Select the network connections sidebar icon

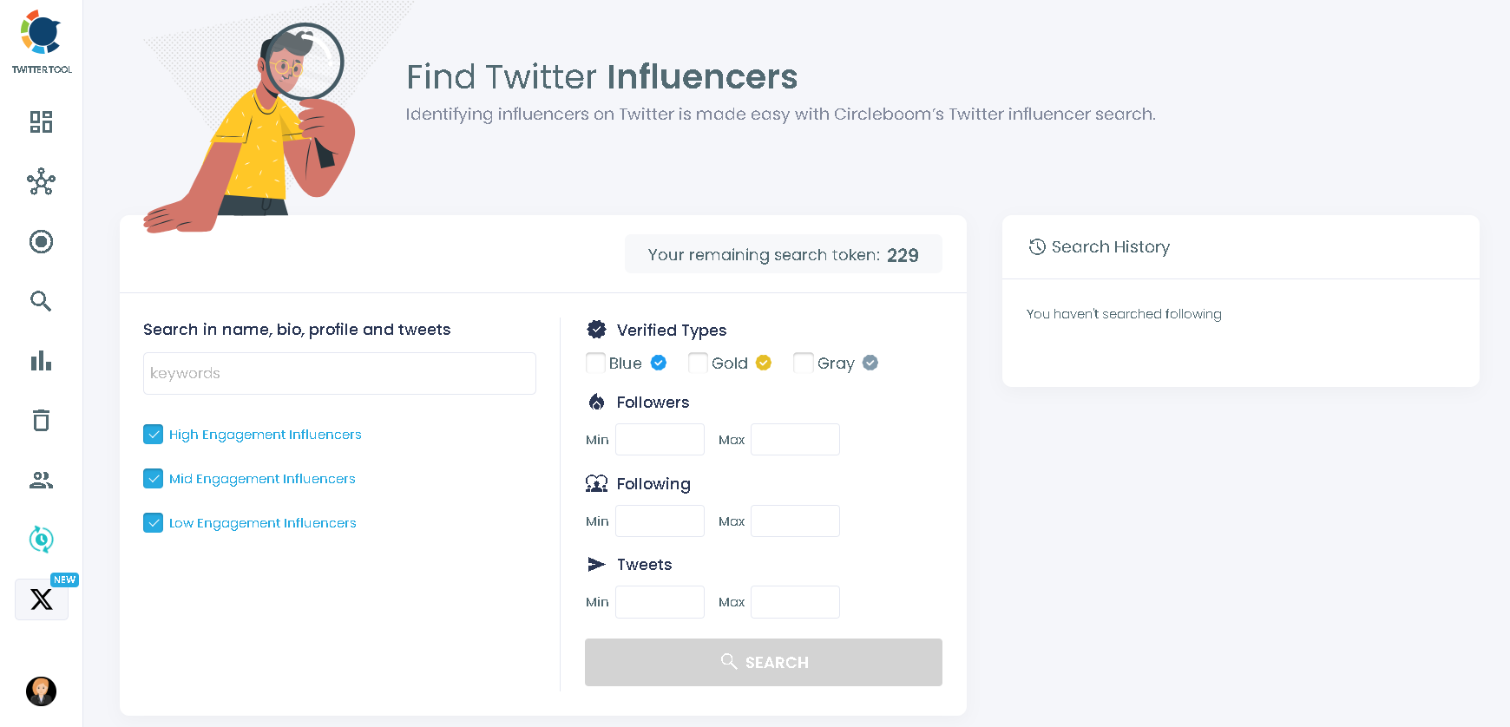tap(41, 182)
